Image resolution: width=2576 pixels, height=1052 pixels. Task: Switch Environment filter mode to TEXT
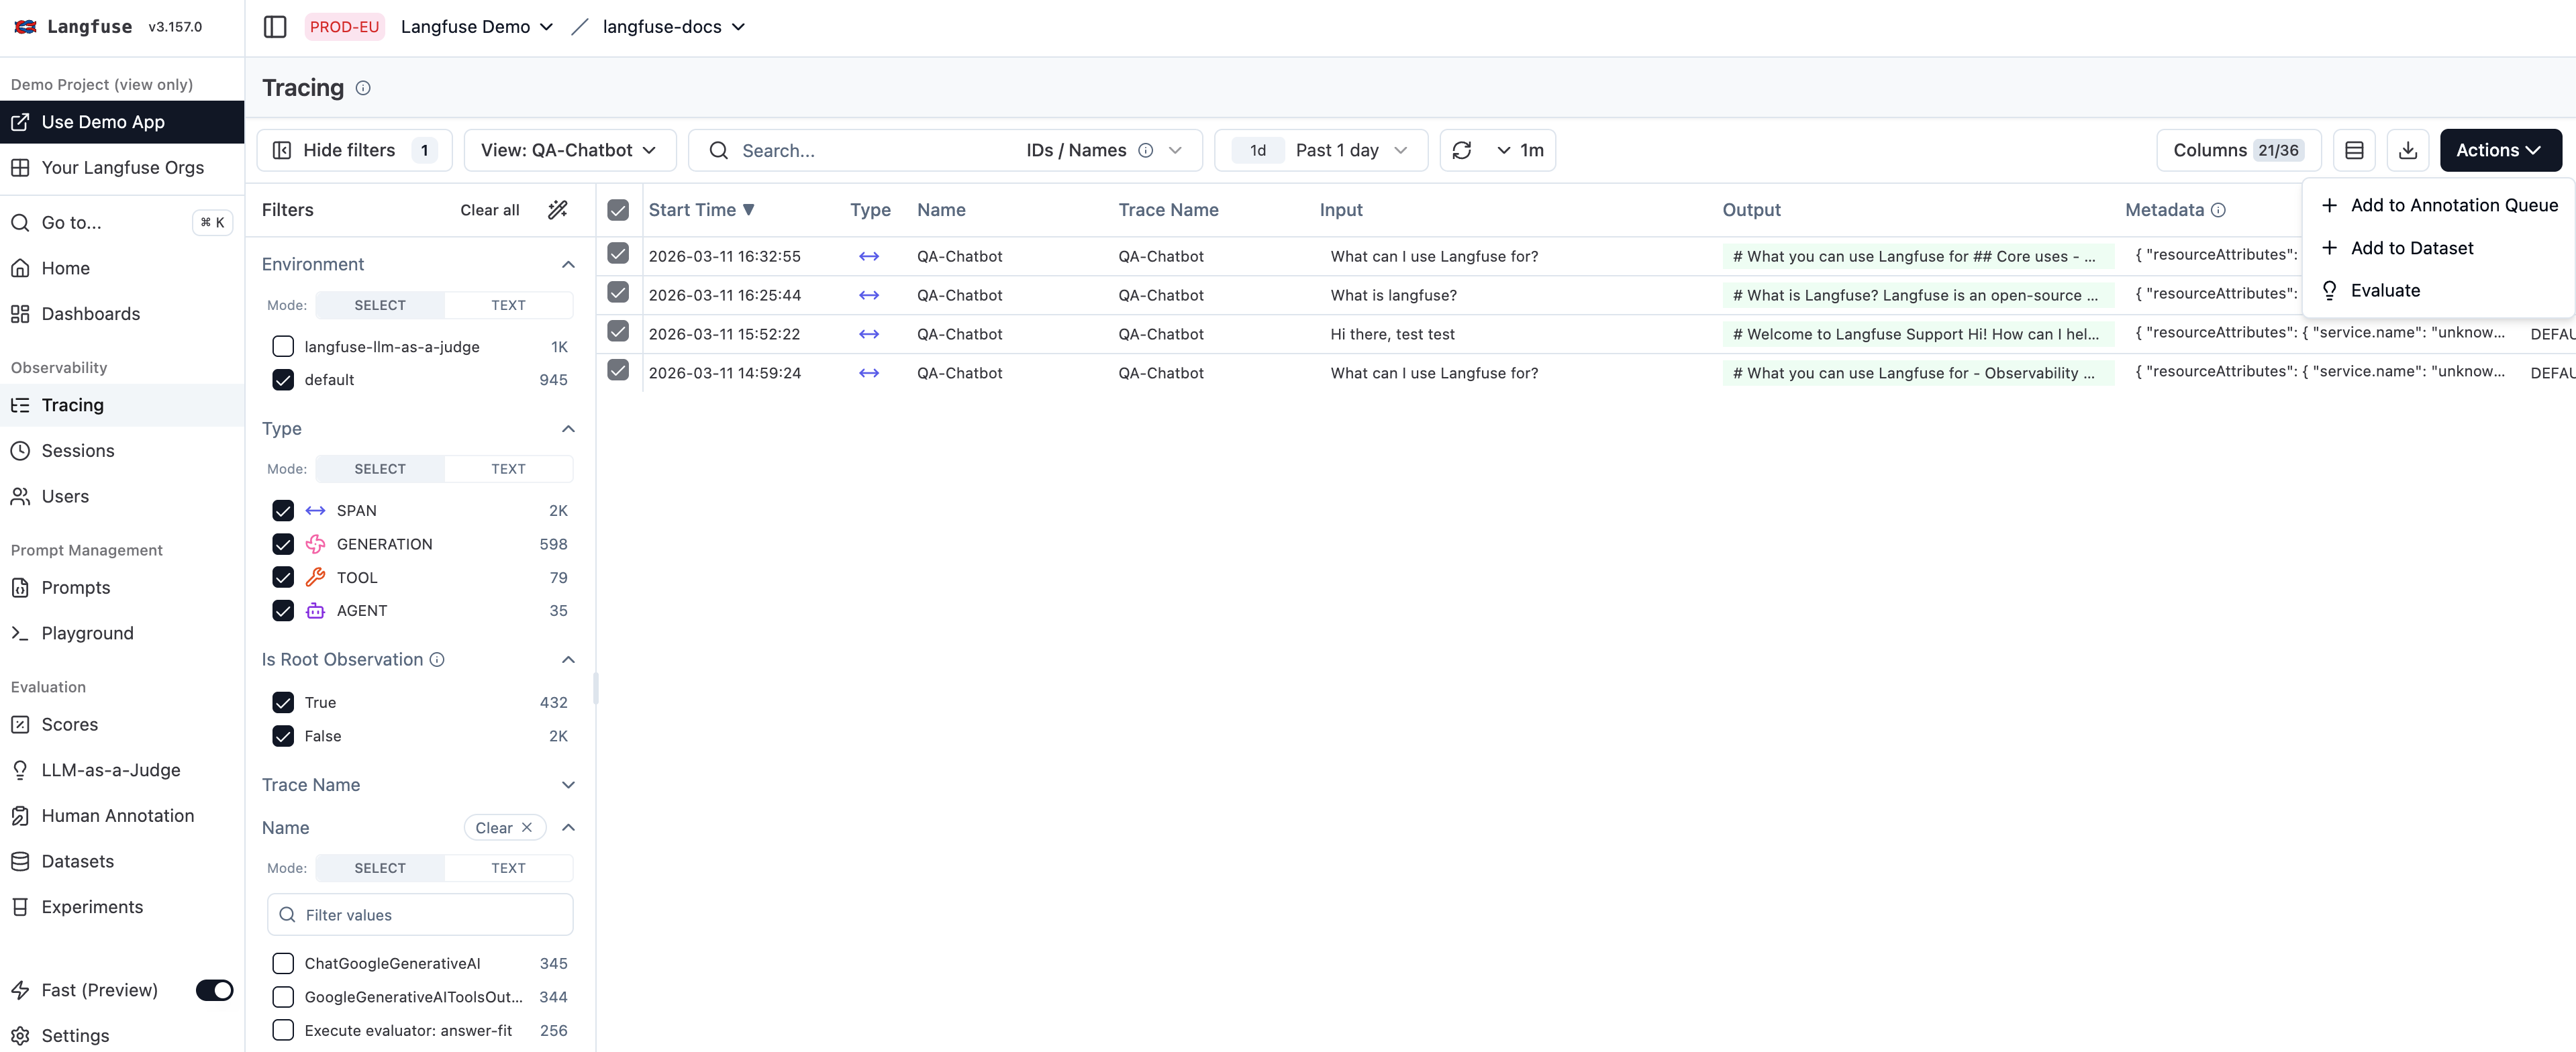coord(508,305)
